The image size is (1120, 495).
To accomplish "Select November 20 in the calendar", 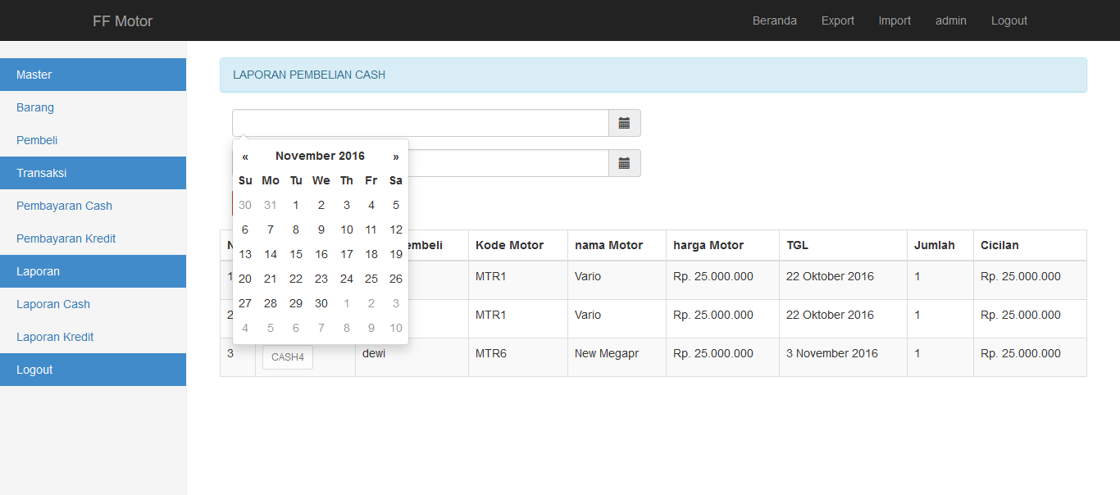I will coord(245,279).
